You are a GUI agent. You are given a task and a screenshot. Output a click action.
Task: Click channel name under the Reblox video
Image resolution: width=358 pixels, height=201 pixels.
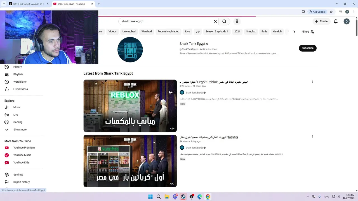pyautogui.click(x=194, y=93)
